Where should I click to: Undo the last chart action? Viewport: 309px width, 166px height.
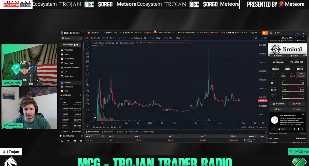[x=184, y=38]
